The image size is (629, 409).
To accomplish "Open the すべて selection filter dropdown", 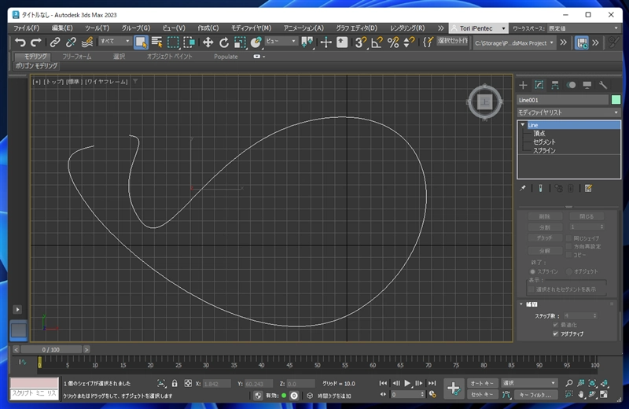I will [115, 41].
